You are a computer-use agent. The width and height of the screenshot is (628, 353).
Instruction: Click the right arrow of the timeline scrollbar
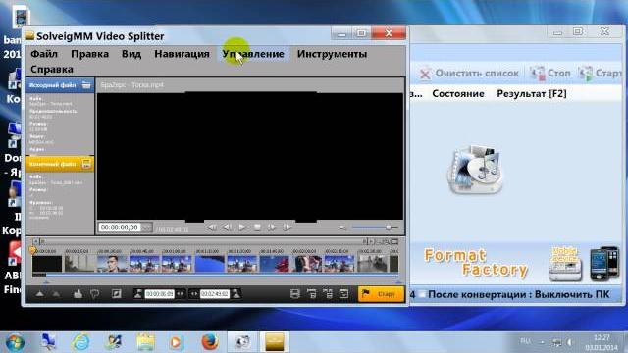click(x=371, y=241)
